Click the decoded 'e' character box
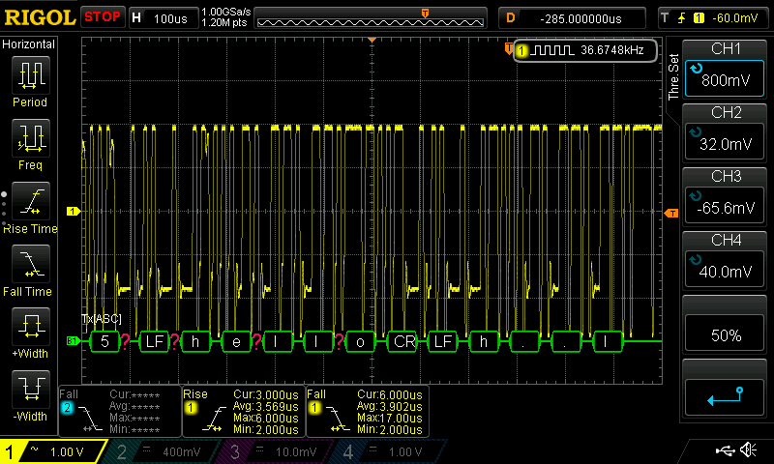Image resolution: width=774 pixels, height=464 pixels. tap(236, 341)
